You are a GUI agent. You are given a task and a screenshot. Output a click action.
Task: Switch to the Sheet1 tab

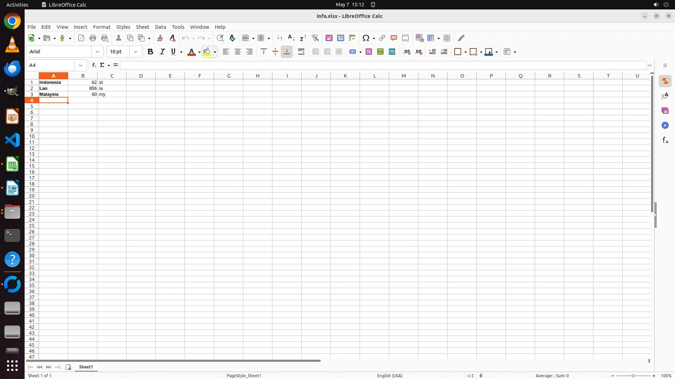coord(86,367)
